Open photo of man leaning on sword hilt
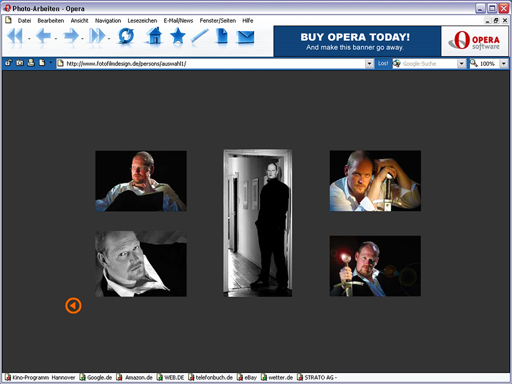The image size is (512, 384). 375,181
